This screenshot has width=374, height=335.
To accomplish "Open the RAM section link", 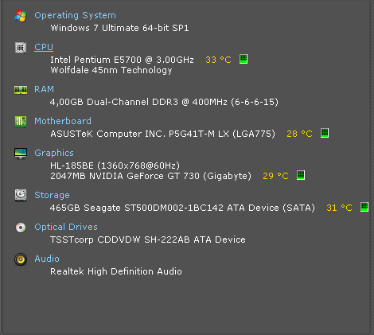I will (44, 89).
